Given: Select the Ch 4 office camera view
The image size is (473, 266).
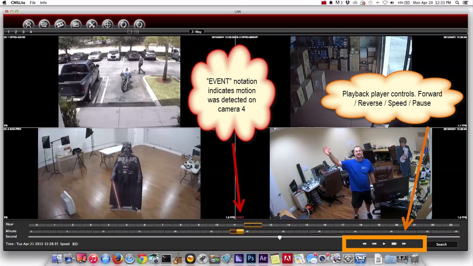Looking at the screenshot, I should 351,174.
